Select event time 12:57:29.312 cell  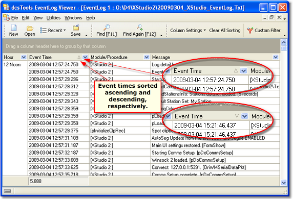(58, 87)
